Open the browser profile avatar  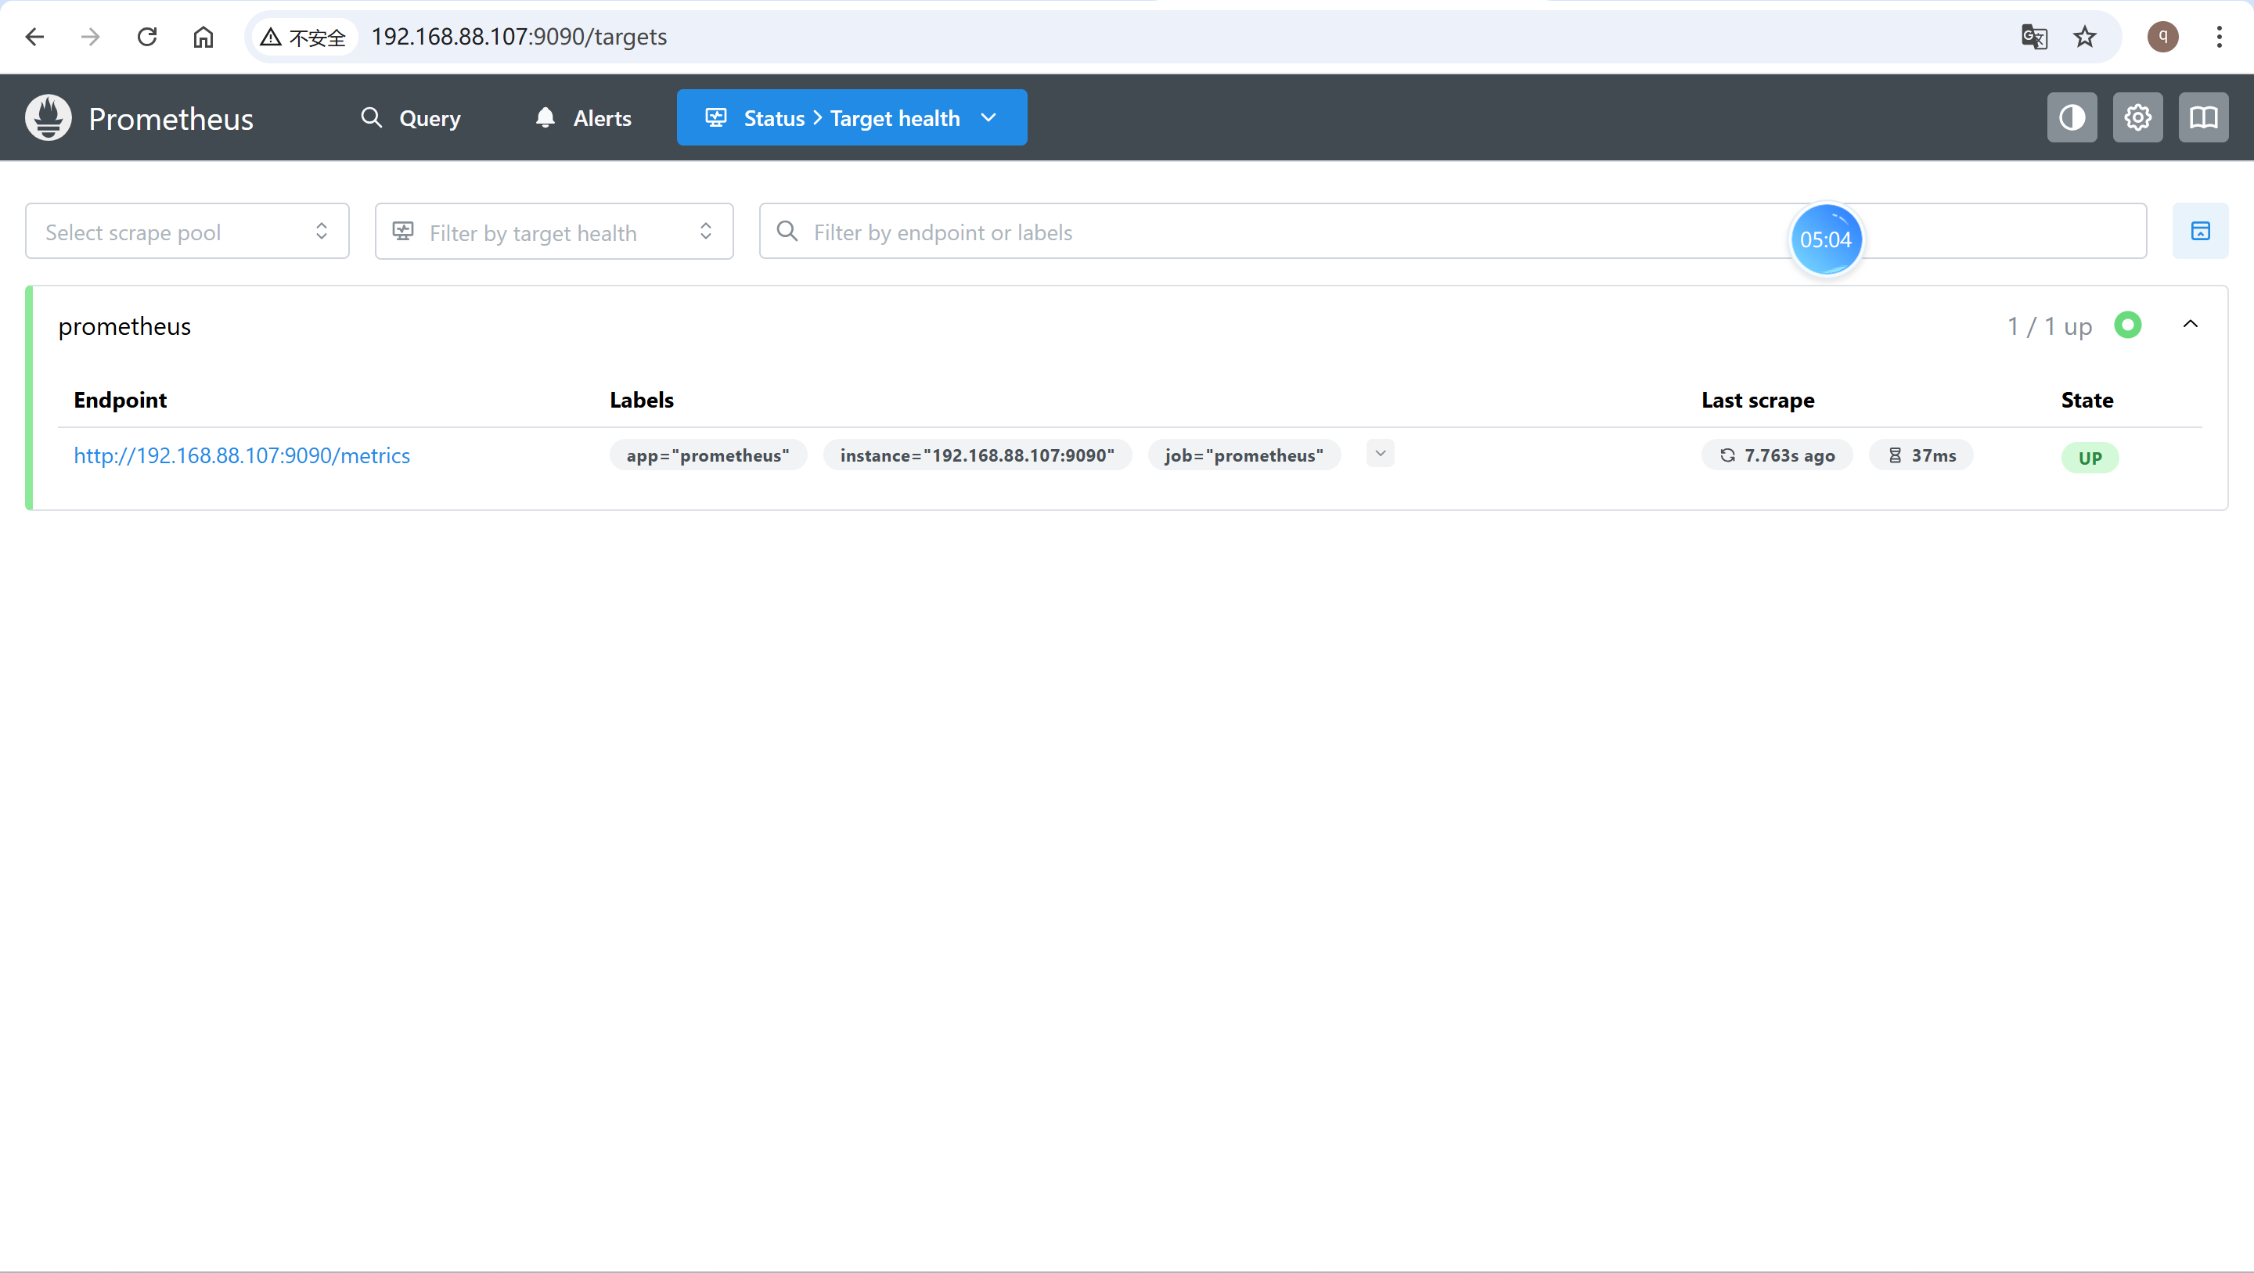pos(2163,37)
